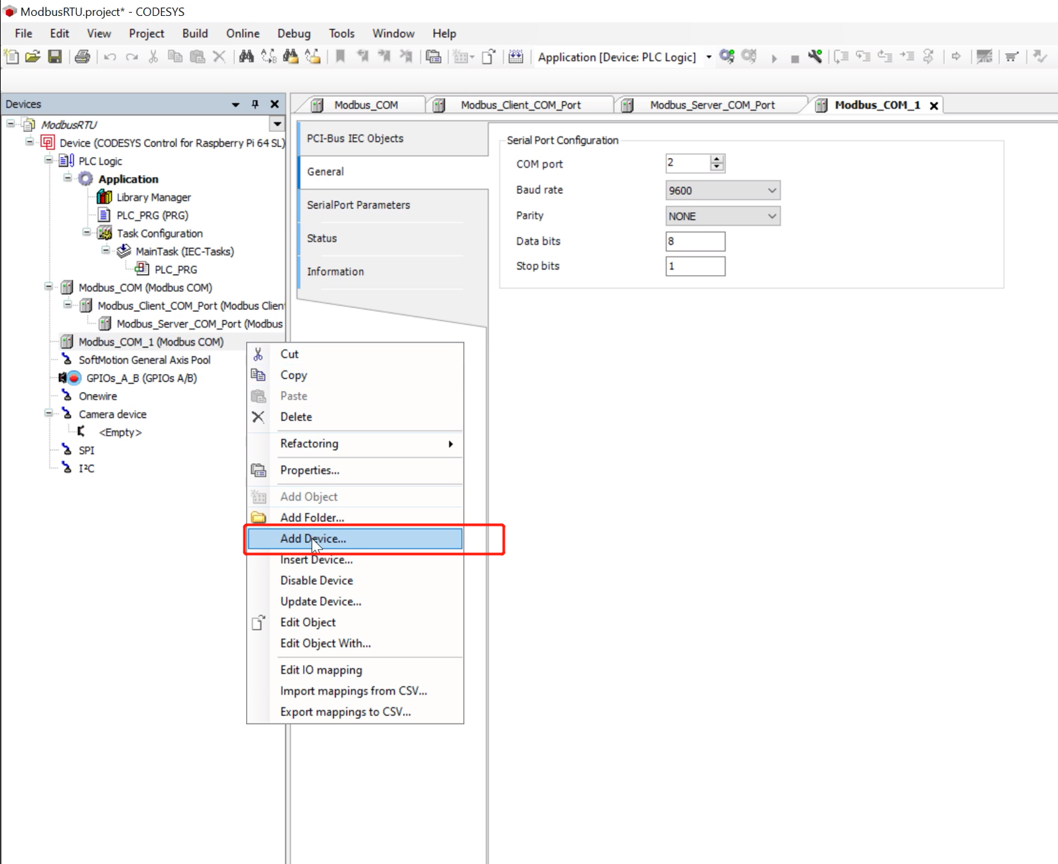Click the Delete X icon in toolbar
Image resolution: width=1058 pixels, height=864 pixels.
(x=219, y=57)
